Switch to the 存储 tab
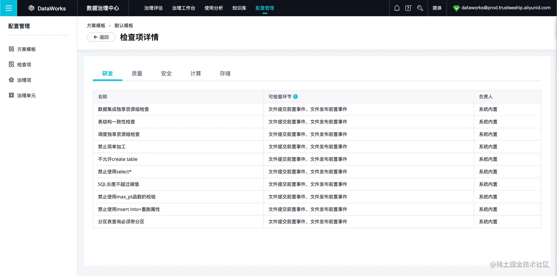This screenshot has width=557, height=276. (x=225, y=74)
